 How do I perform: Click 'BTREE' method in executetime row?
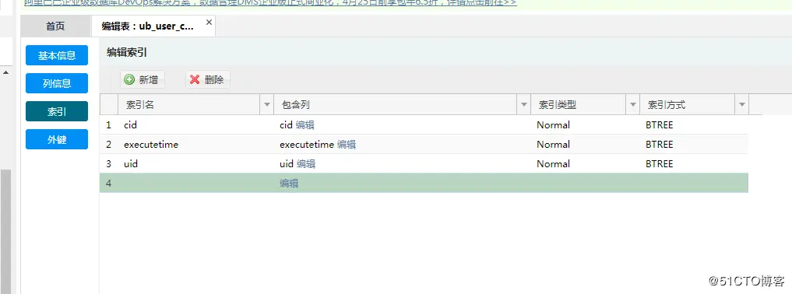point(659,145)
